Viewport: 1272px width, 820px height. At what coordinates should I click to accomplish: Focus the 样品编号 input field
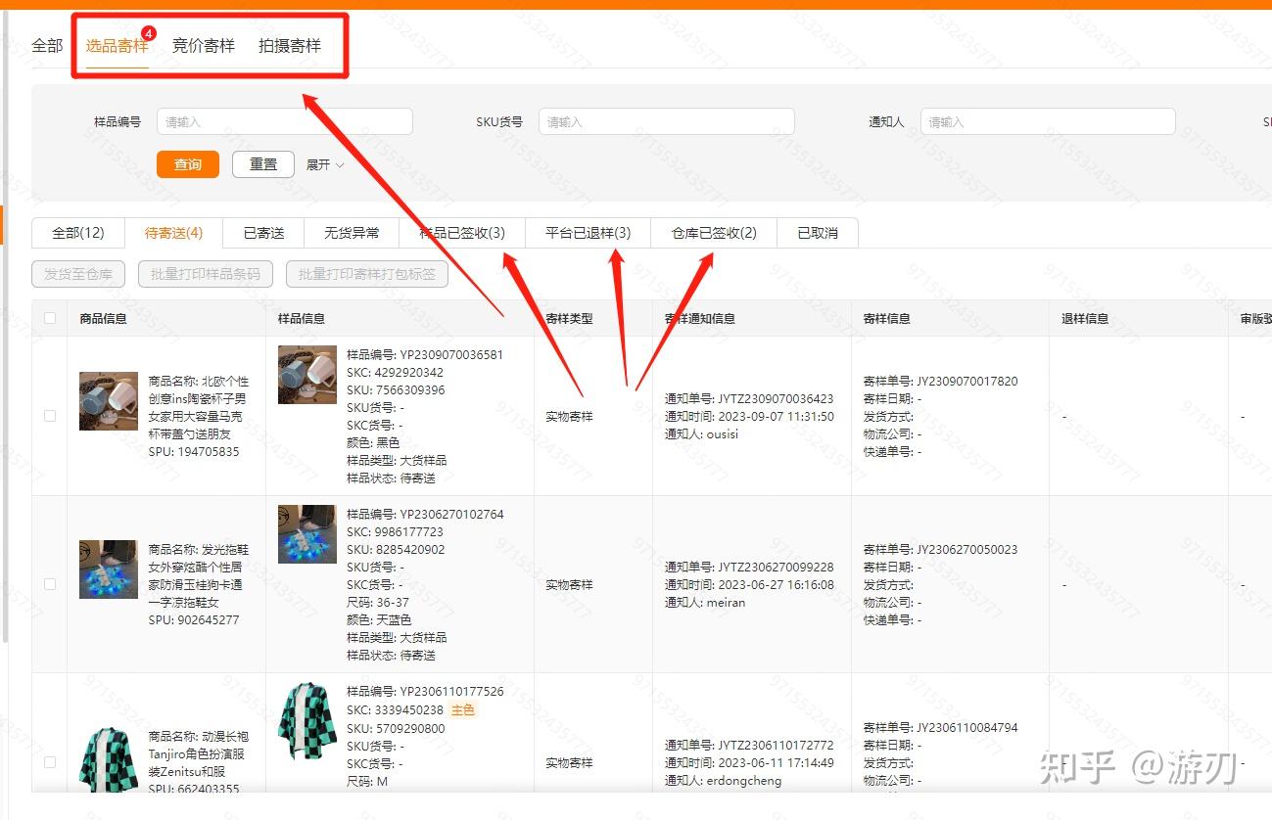tap(284, 121)
